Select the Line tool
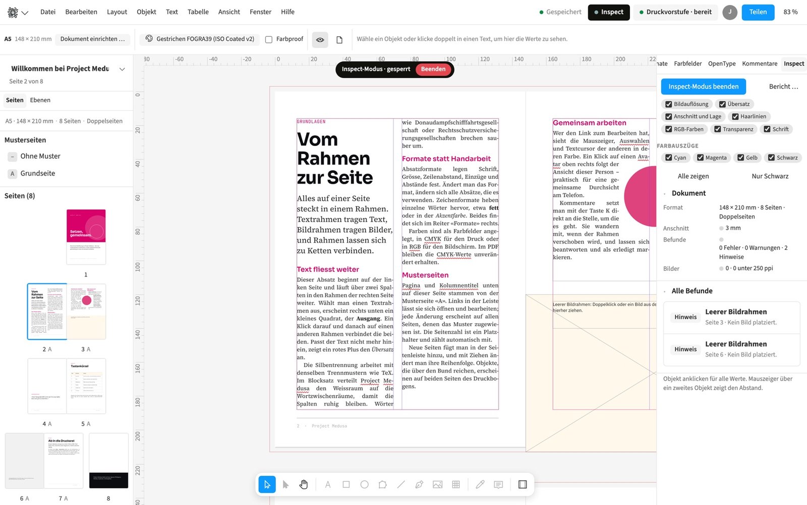This screenshot has width=807, height=505. pos(401,484)
